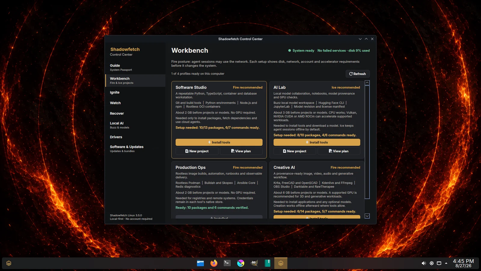
Task: Click Software Studio's "Fire recommended" label
Action: [248, 88]
